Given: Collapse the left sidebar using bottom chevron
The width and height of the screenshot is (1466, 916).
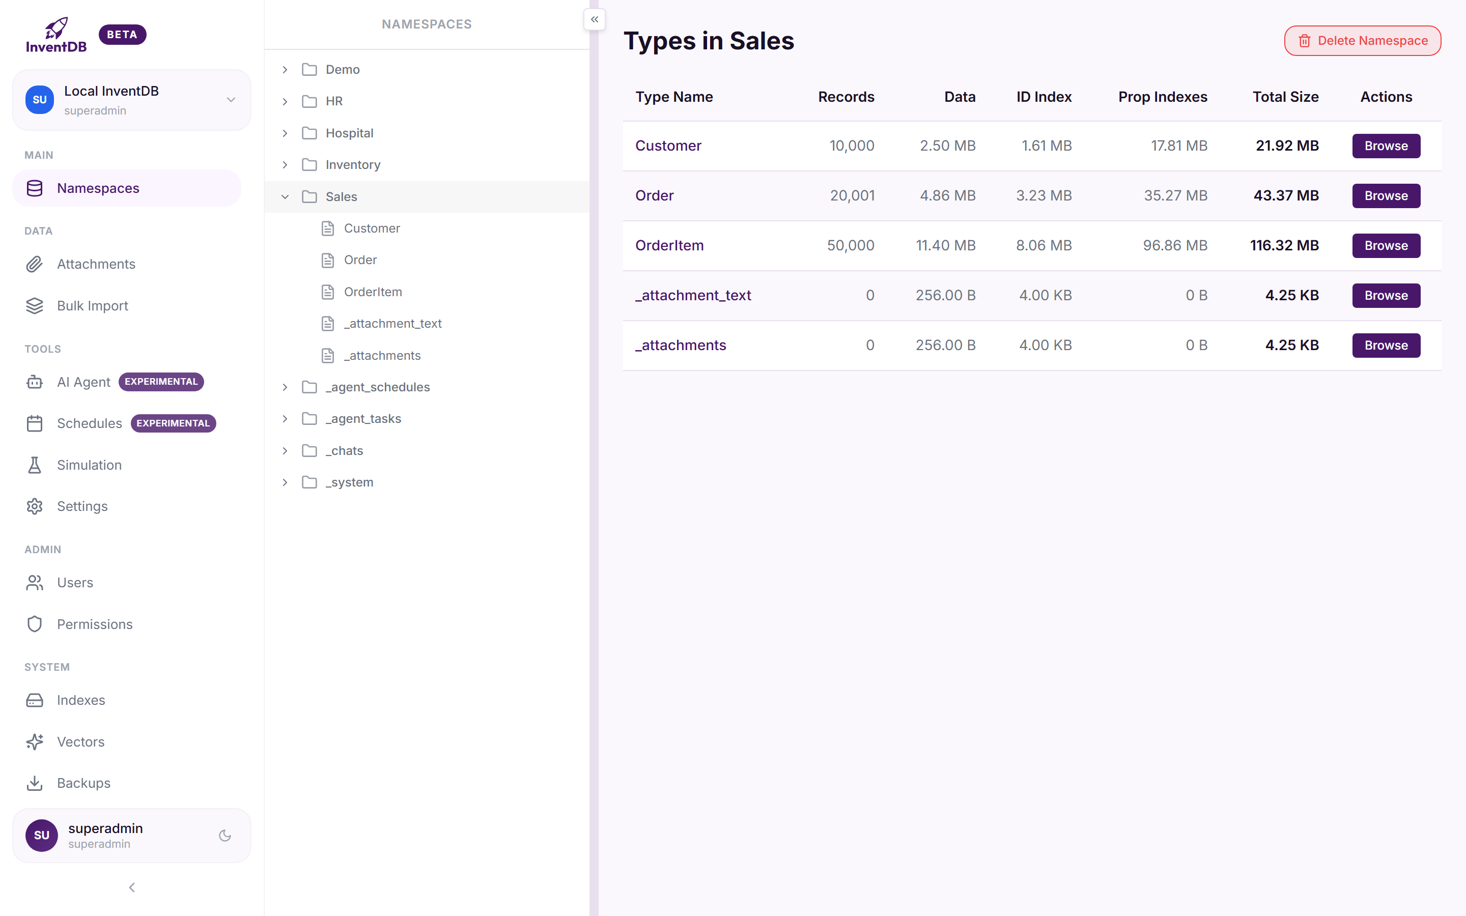Looking at the screenshot, I should (131, 887).
